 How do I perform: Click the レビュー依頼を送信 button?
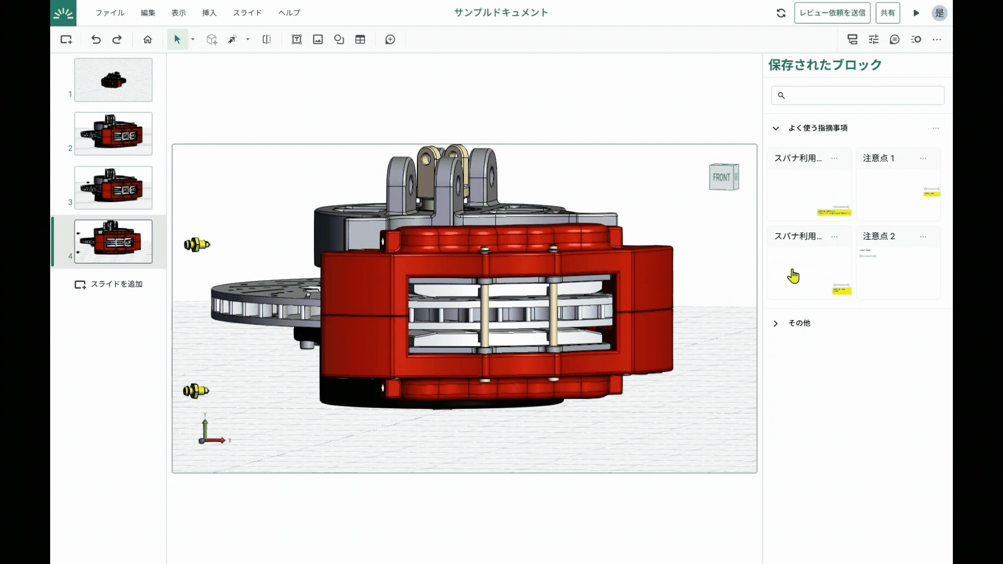point(832,13)
